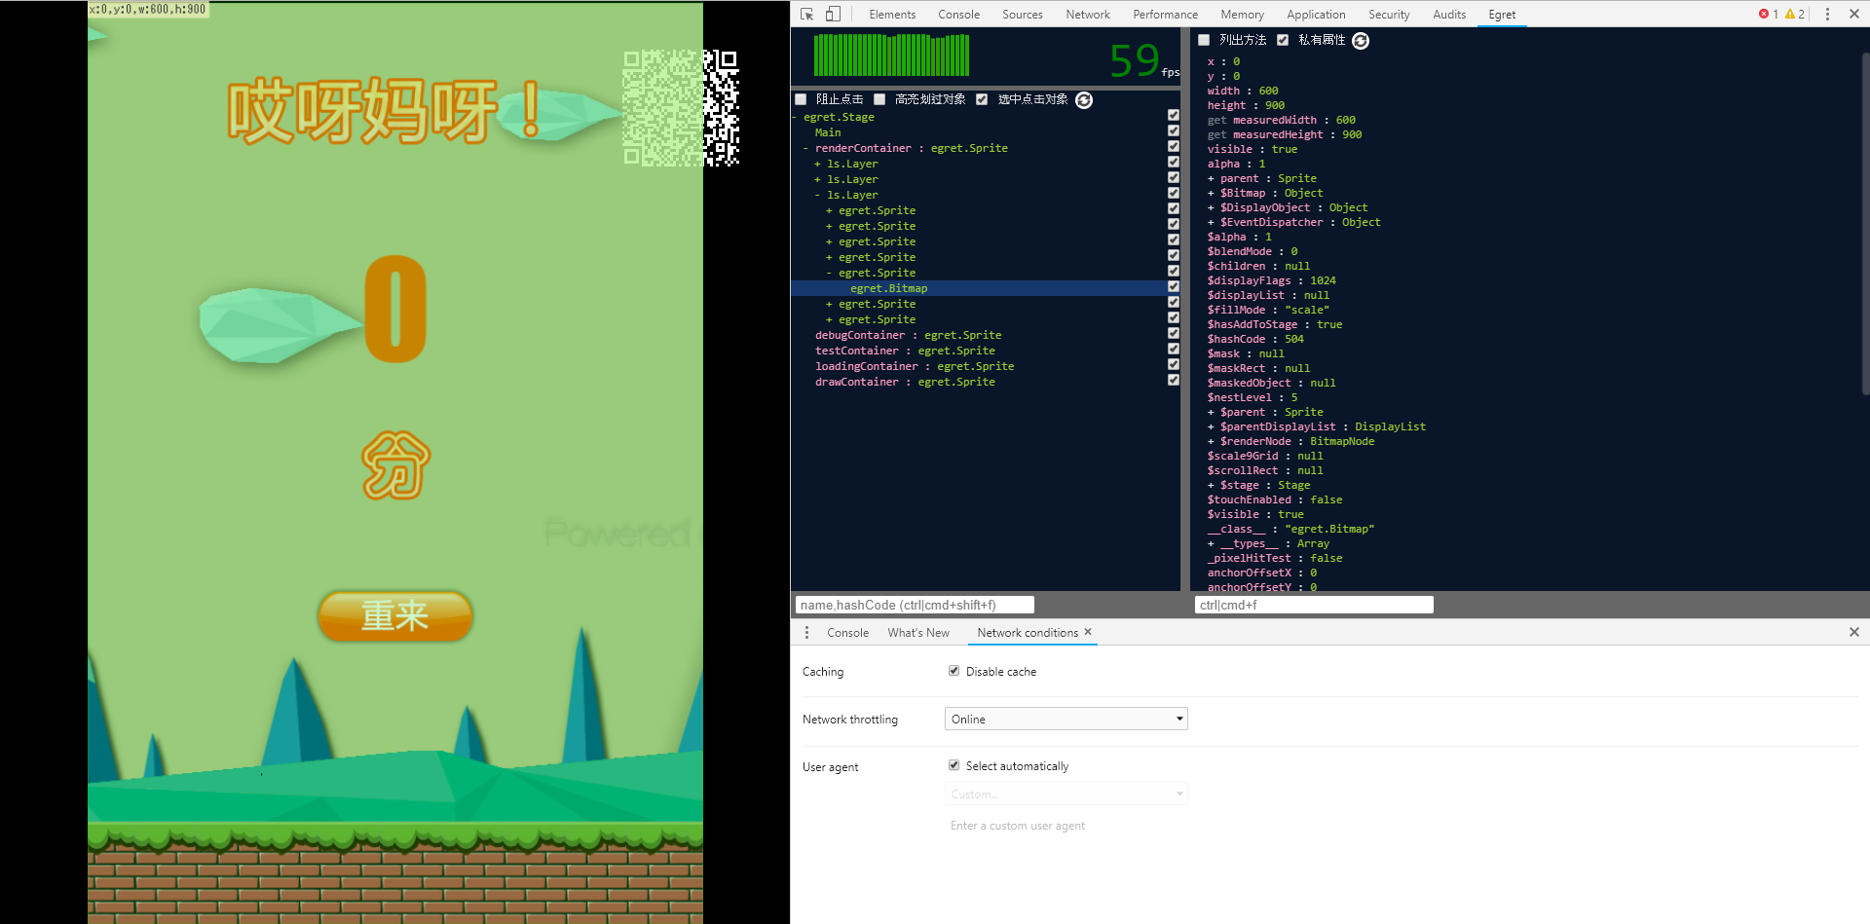Enable the 高亮划过对象 checkbox
This screenshot has height=924, width=1870.
click(x=879, y=99)
